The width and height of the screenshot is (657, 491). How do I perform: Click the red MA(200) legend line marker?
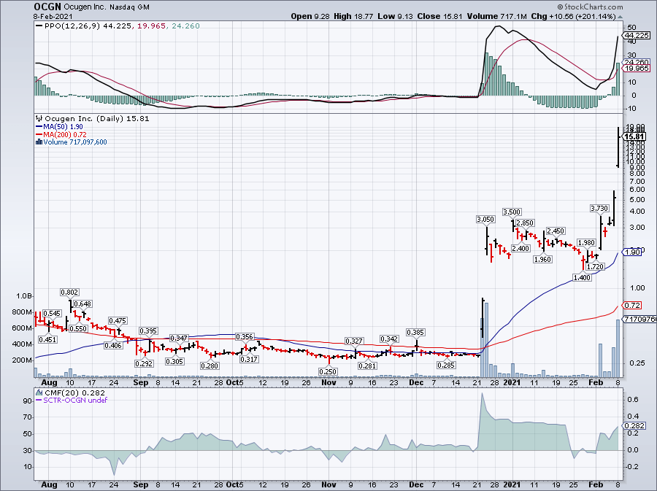point(39,134)
